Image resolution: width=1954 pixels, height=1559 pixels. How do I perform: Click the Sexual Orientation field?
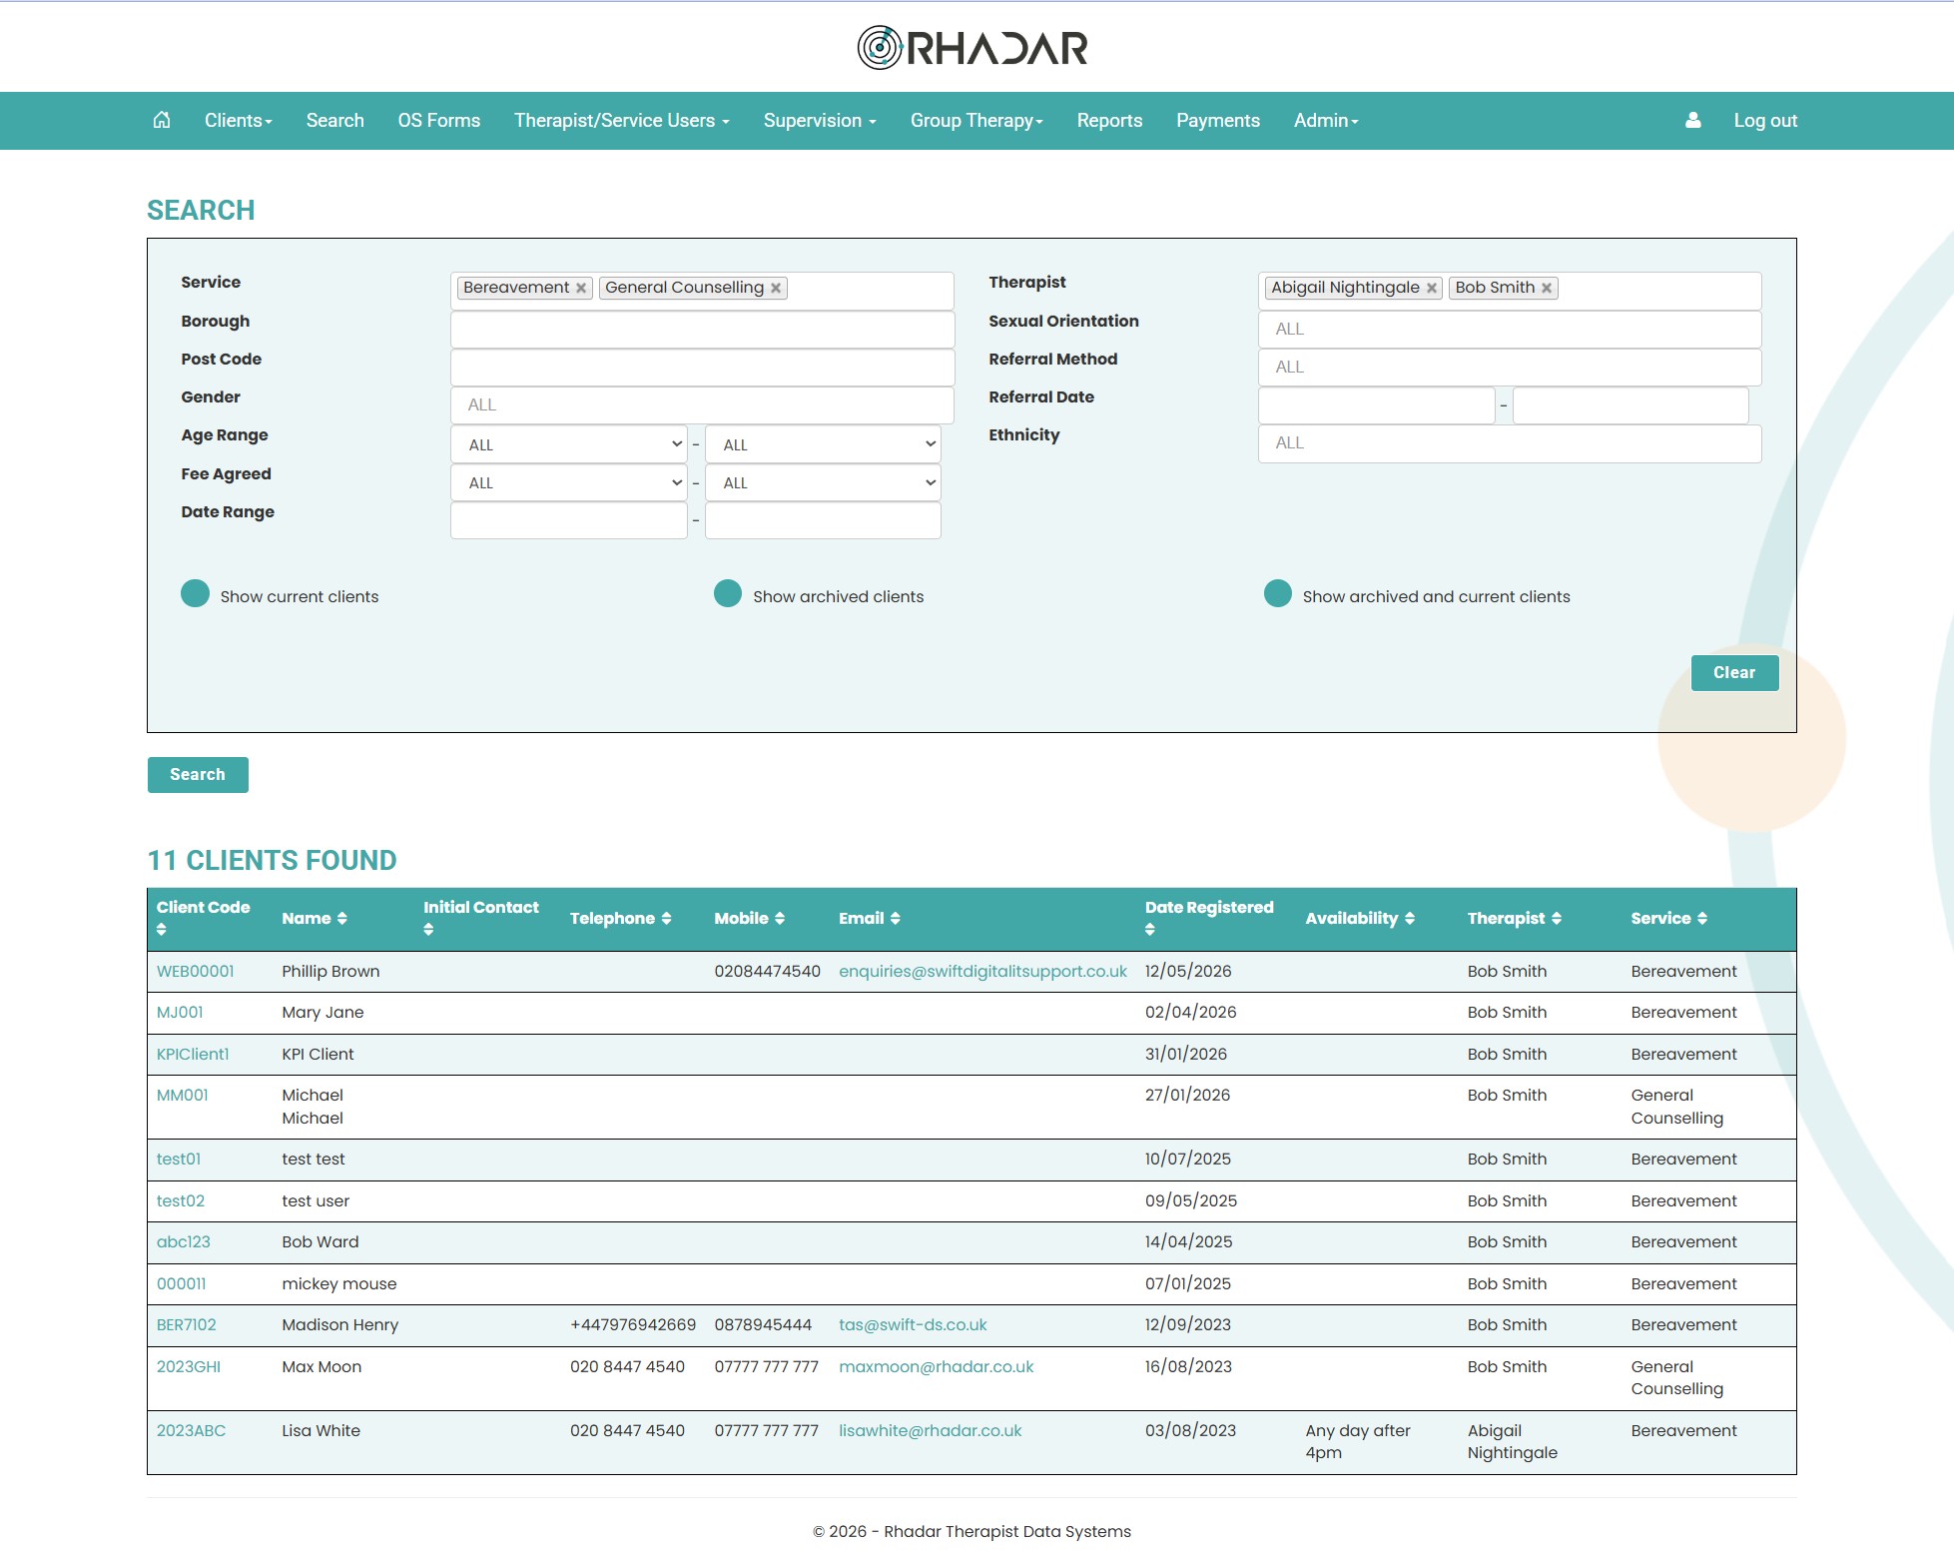click(x=1510, y=330)
